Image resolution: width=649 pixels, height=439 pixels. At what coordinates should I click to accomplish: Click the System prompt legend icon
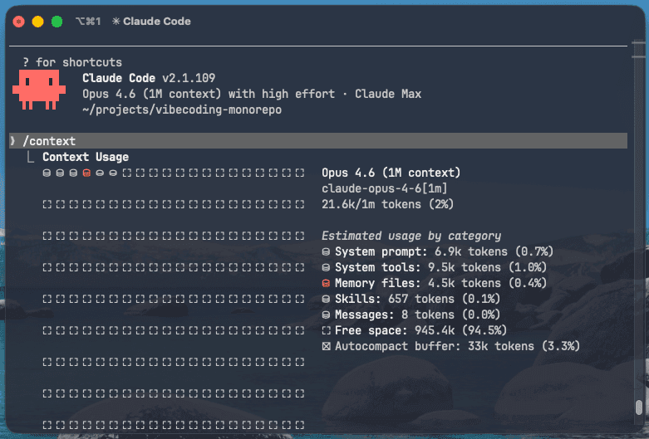tap(326, 251)
